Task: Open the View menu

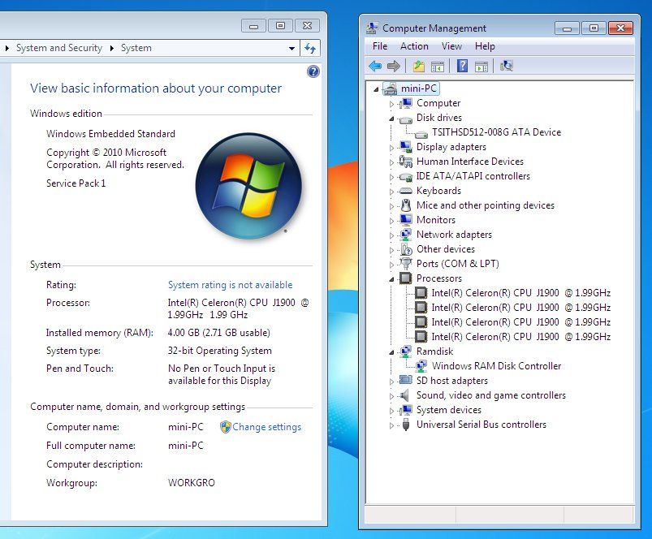Action: click(x=451, y=46)
